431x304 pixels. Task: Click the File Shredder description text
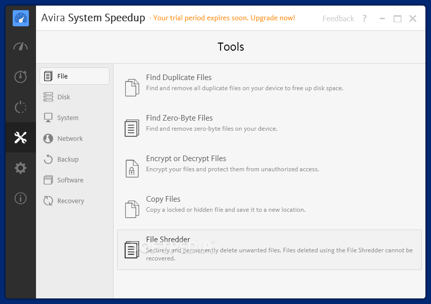[279, 254]
